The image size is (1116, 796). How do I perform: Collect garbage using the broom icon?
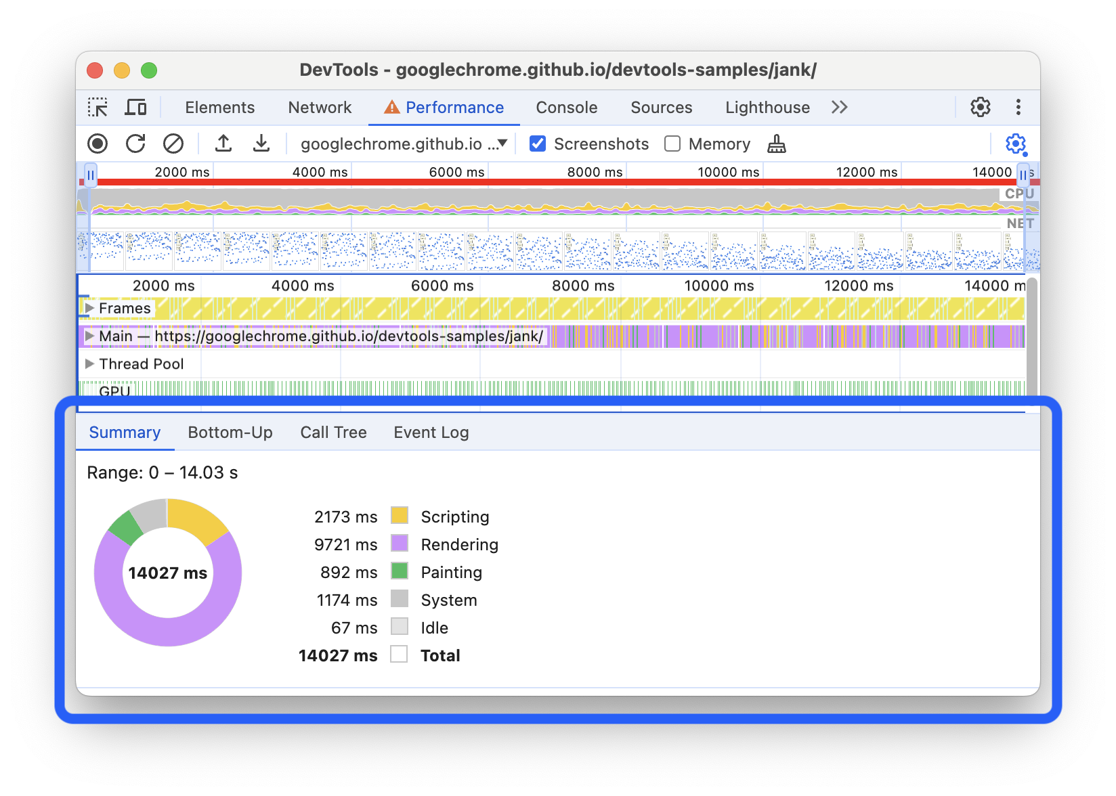click(776, 143)
